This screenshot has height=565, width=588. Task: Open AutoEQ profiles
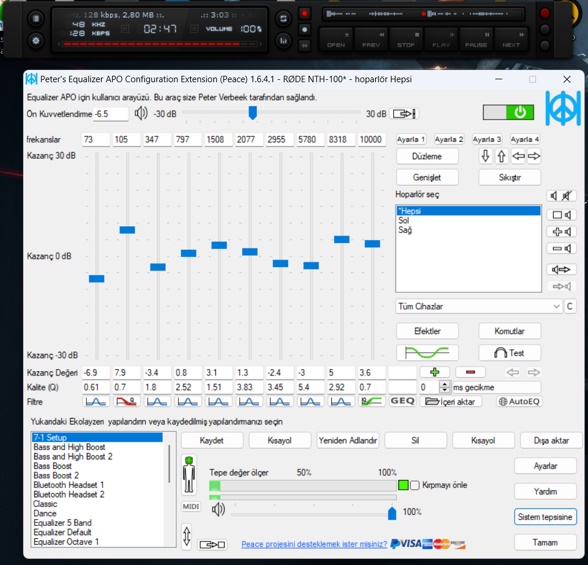[519, 402]
